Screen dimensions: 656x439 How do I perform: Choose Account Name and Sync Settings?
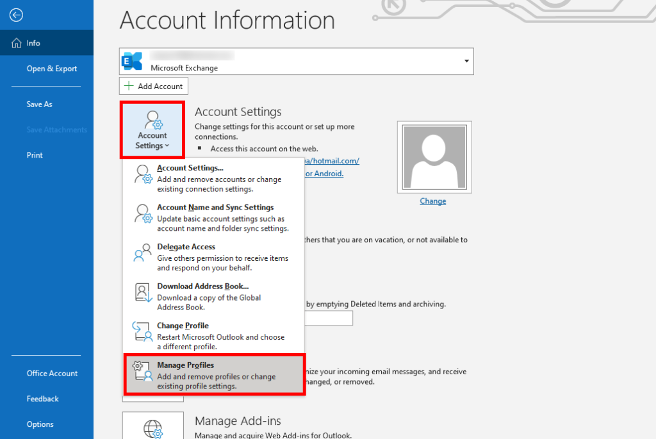click(215, 208)
